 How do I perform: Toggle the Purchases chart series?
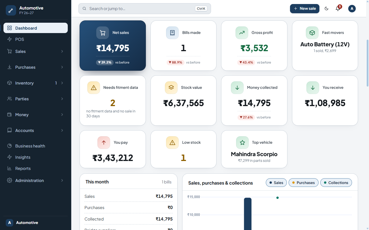pos(304,183)
